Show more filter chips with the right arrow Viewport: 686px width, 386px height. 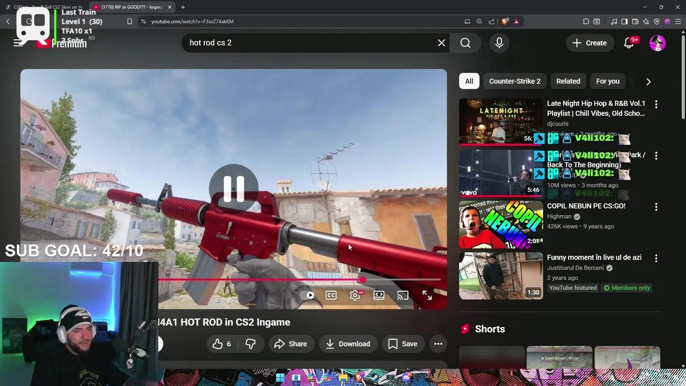648,81
